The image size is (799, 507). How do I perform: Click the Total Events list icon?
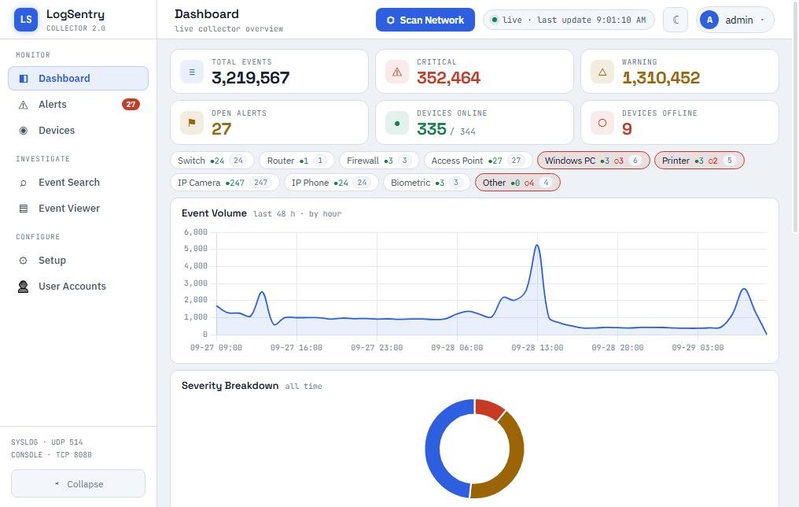tap(192, 72)
